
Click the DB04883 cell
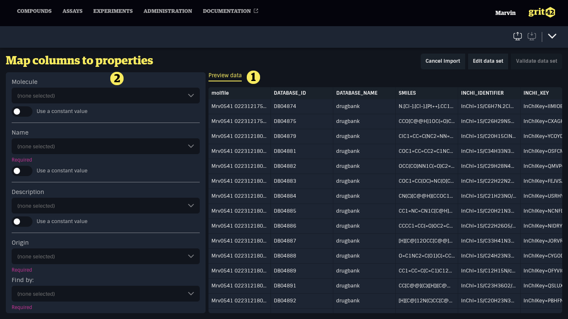(302, 181)
